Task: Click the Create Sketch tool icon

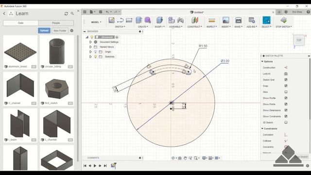Action: pos(111,20)
